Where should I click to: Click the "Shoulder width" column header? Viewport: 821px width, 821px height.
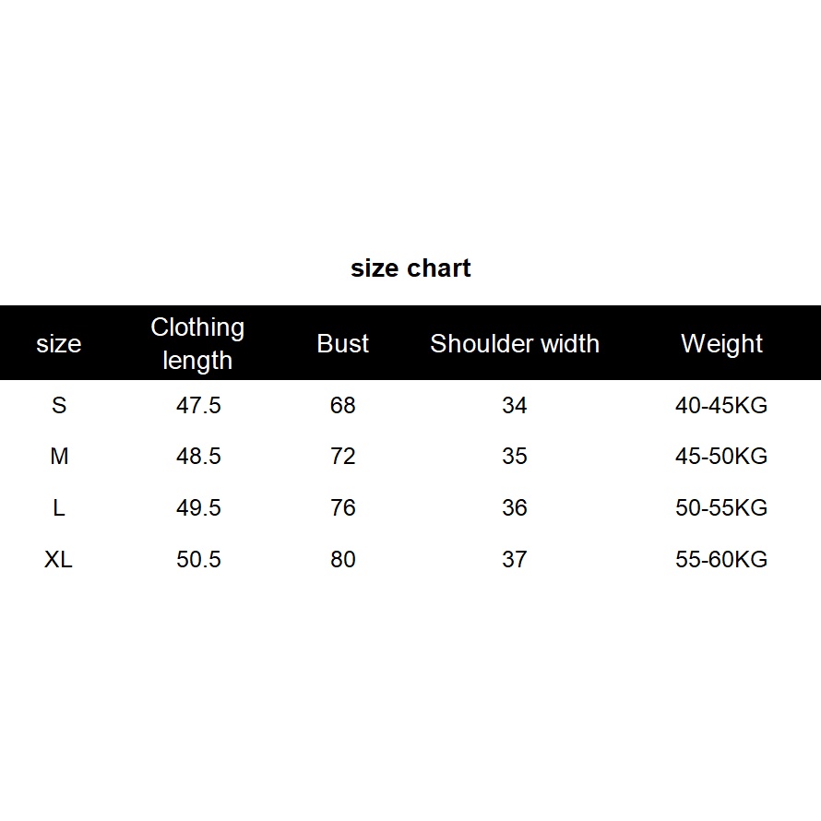tap(515, 344)
